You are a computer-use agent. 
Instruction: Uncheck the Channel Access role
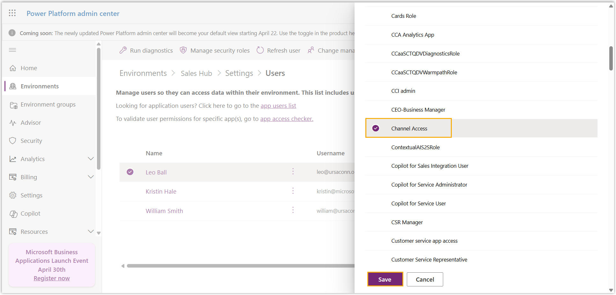[376, 128]
